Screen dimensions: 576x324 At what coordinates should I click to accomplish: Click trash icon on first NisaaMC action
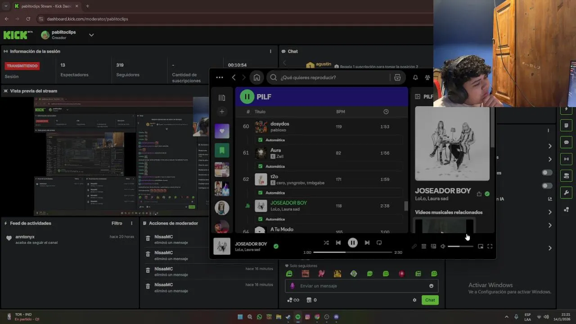click(x=148, y=238)
